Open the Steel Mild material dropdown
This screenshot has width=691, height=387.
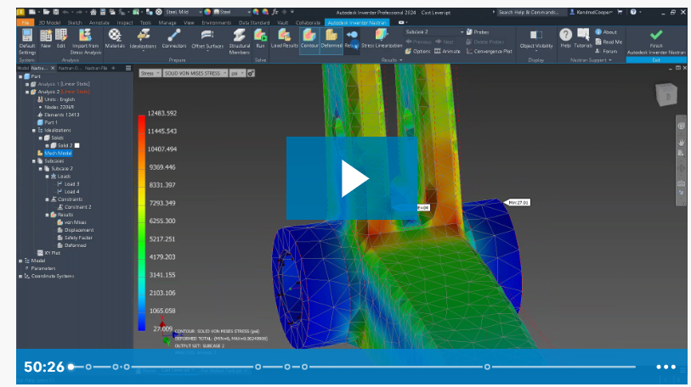[x=184, y=13]
